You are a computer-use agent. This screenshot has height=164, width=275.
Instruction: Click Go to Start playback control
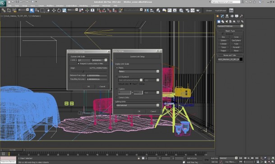click(241, 158)
